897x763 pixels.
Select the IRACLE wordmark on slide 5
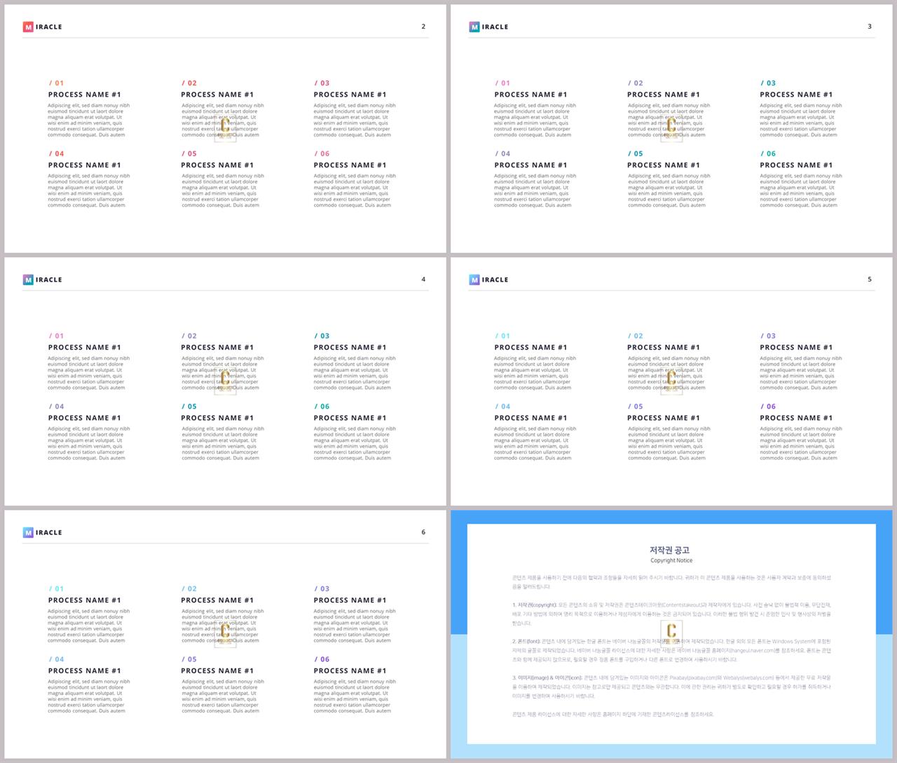(x=495, y=280)
